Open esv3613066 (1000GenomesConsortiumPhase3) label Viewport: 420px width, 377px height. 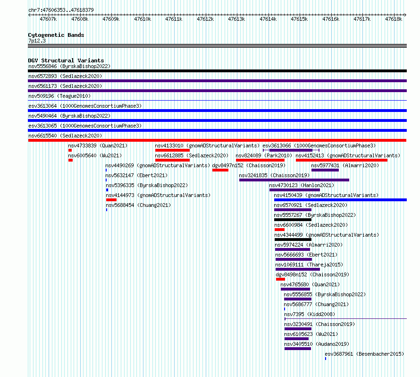coord(319,146)
